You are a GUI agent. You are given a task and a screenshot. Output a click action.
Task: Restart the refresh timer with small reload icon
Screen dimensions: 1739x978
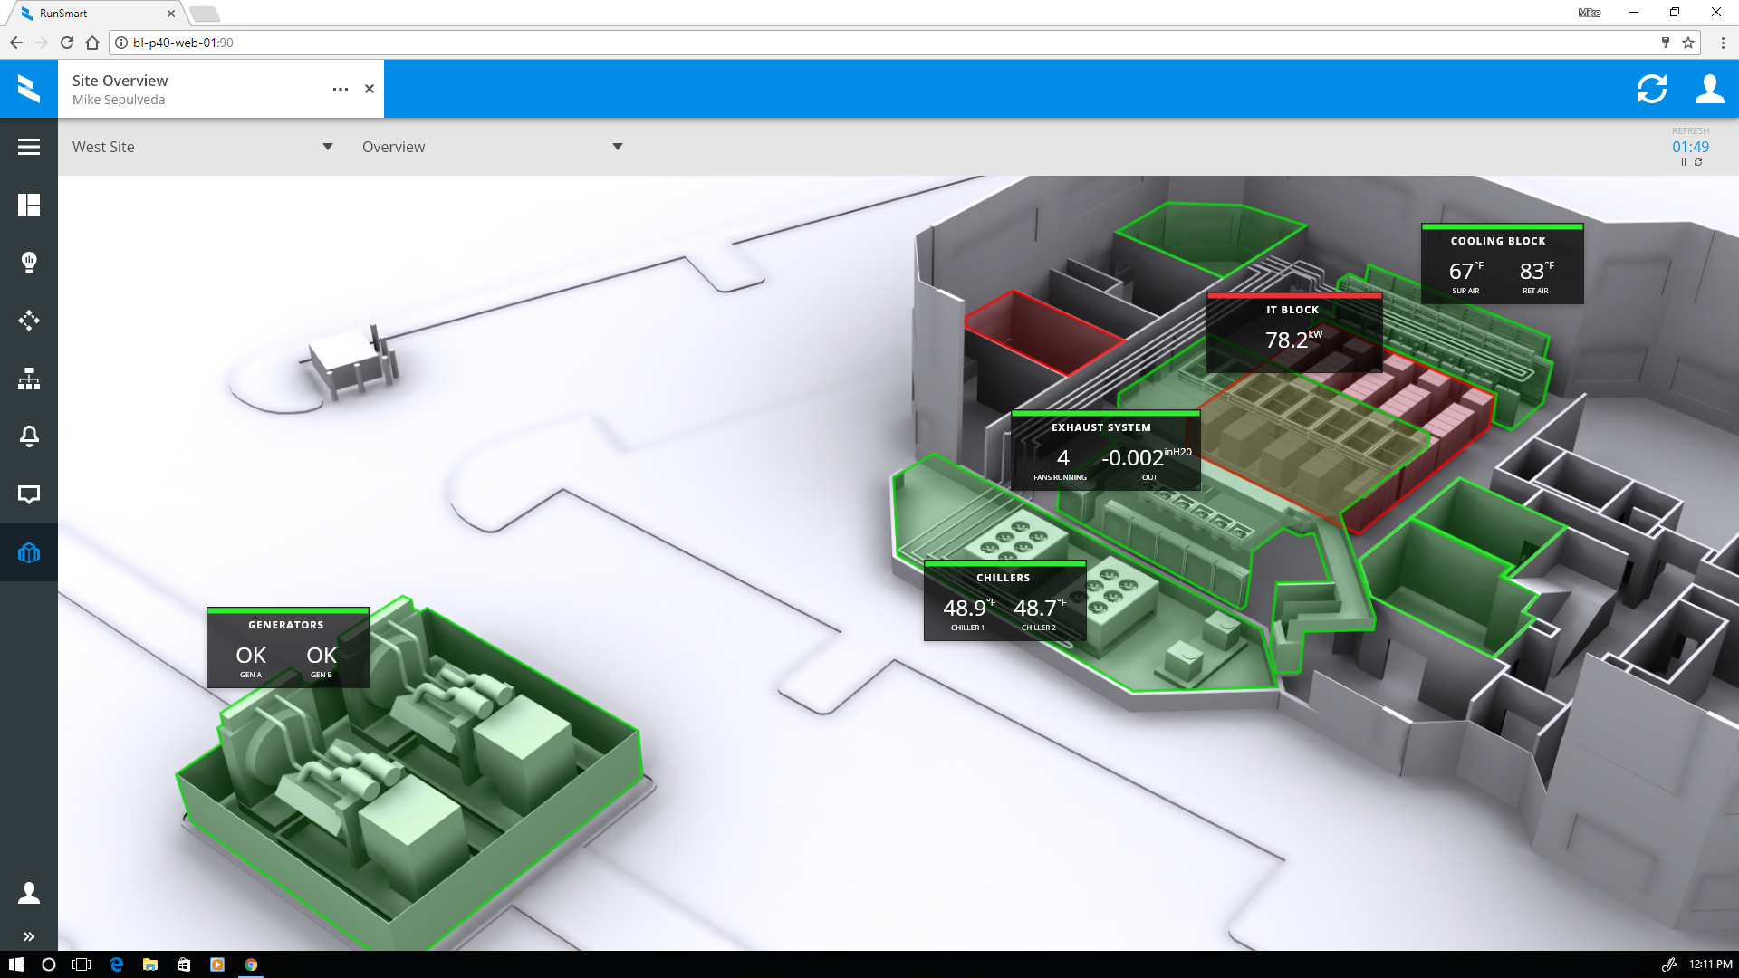[1698, 163]
